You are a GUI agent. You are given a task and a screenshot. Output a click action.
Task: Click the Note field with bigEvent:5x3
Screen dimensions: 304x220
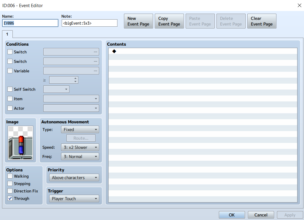89,23
